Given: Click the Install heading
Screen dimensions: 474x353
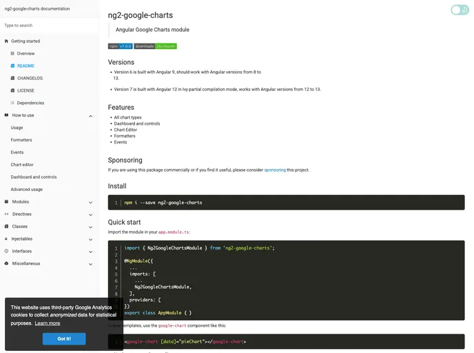Looking at the screenshot, I should [x=117, y=186].
